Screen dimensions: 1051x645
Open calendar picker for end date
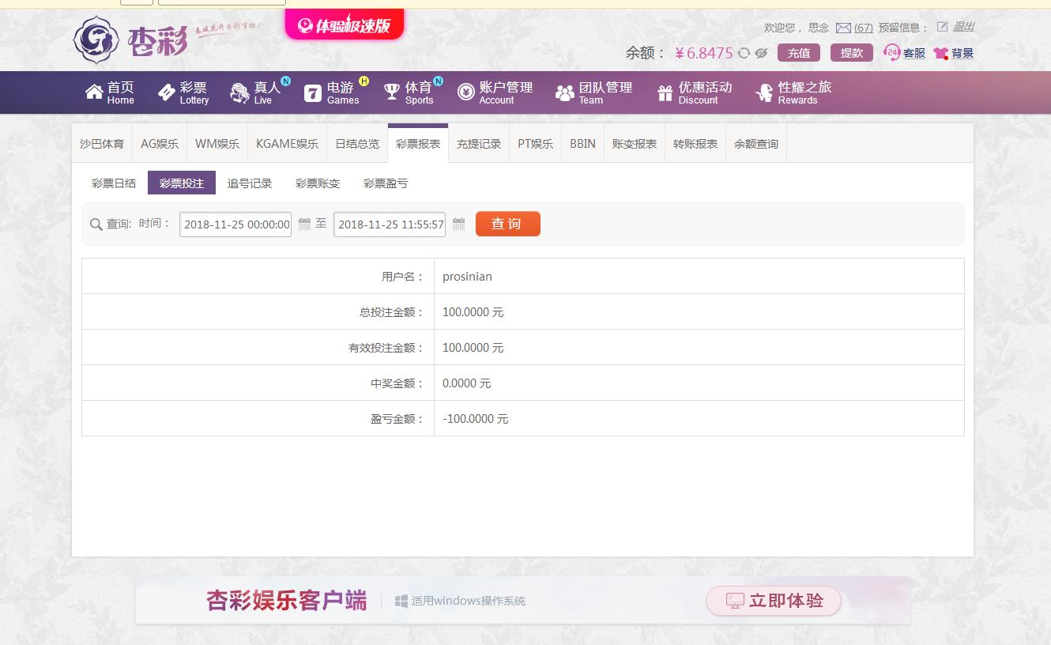pyautogui.click(x=458, y=224)
